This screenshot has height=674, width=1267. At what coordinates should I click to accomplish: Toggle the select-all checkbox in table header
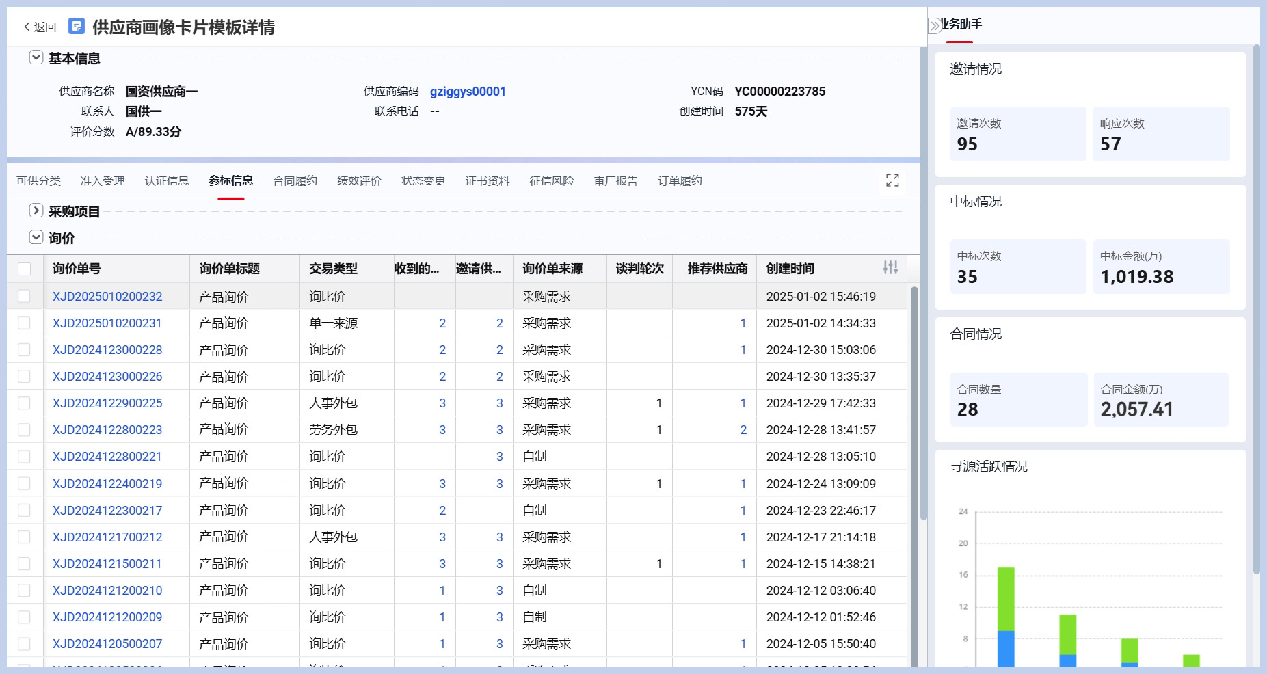pos(25,269)
